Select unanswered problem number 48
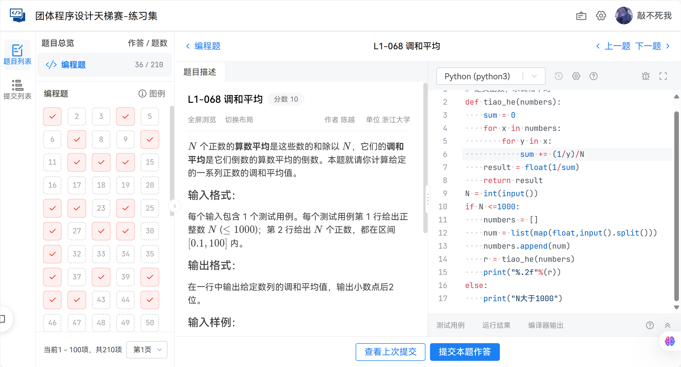Viewport: 681px width, 367px height. 101,323
